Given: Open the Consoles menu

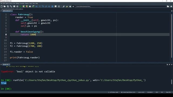Looking at the screenshot, I should tap(22, 4).
